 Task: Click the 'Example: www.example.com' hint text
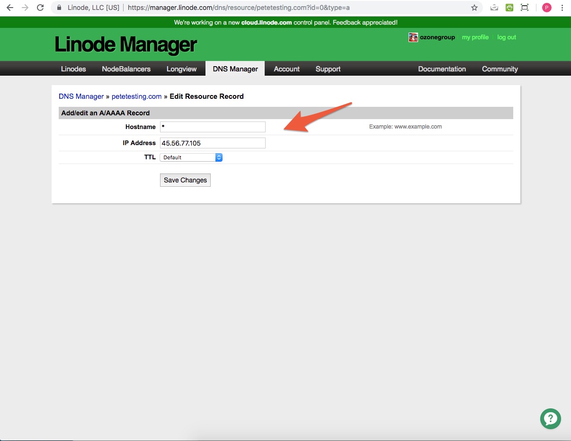click(405, 127)
